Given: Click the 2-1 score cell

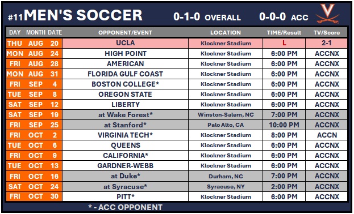Looking at the screenshot, I should [327, 43].
